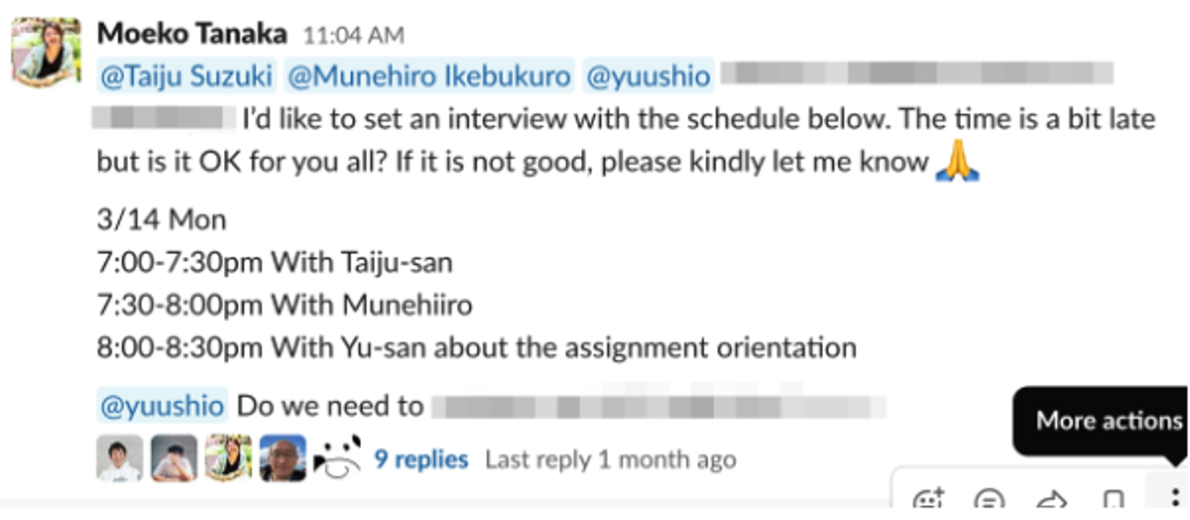Add a reaction to the message

928,499
